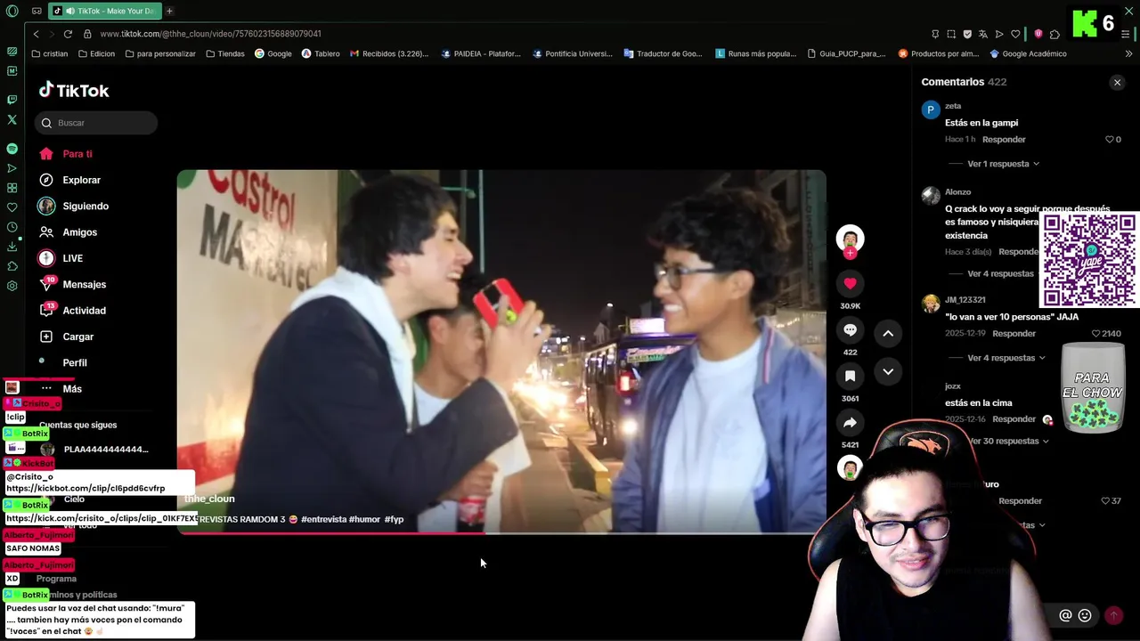Open the Google bookmark
This screenshot has width=1140, height=641.
273,53
